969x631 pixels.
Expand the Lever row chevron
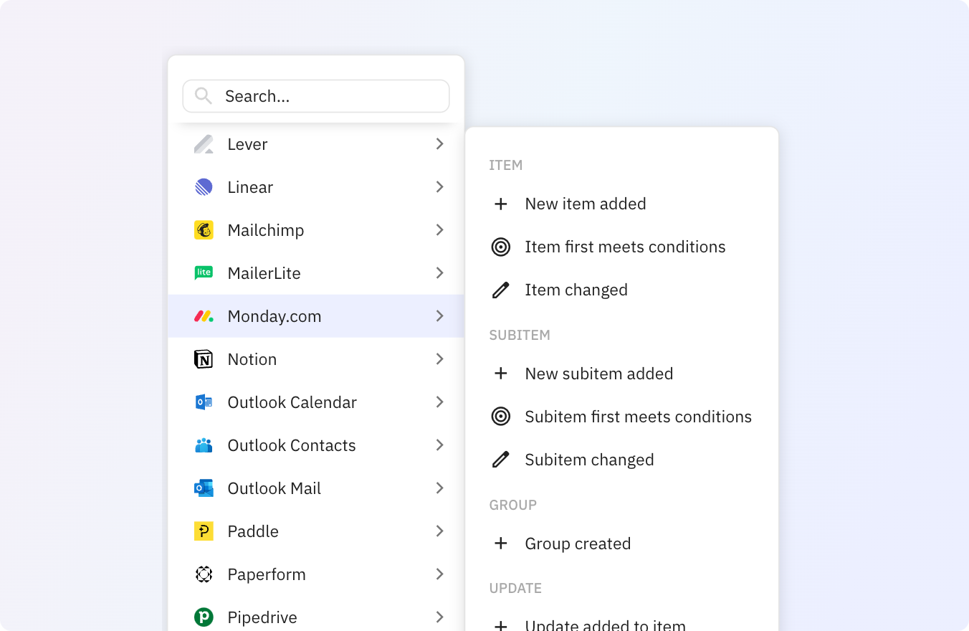[439, 144]
